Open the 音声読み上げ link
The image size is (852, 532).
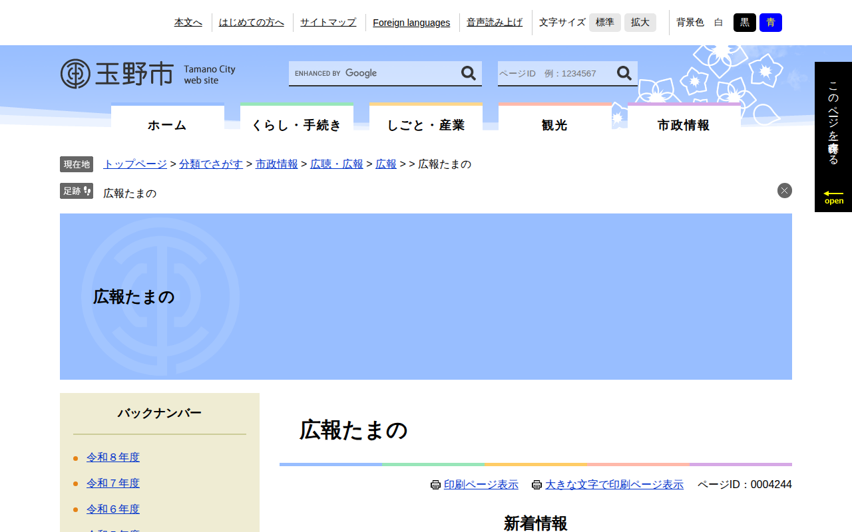click(495, 23)
